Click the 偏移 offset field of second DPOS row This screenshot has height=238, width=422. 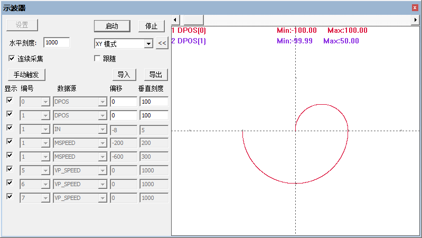[124, 115]
